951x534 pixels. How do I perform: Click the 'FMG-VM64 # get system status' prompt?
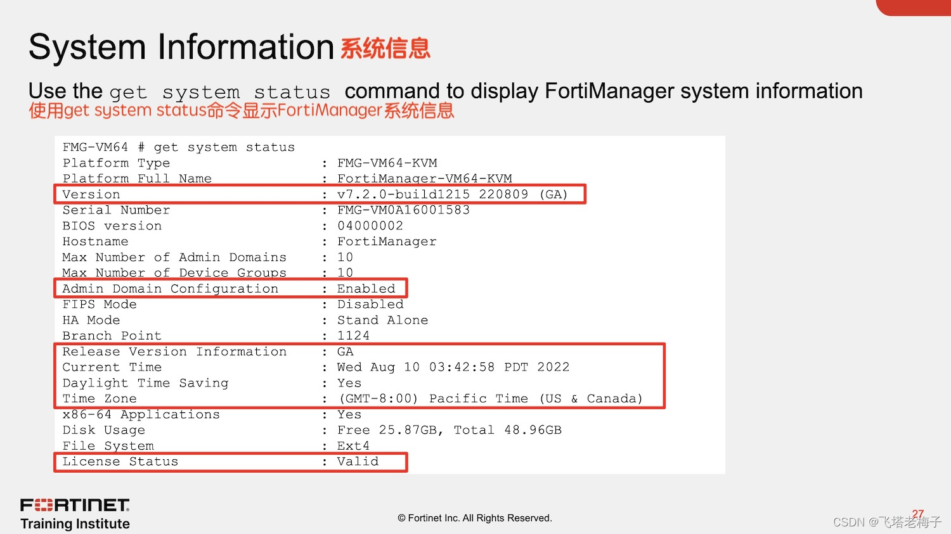click(x=179, y=148)
